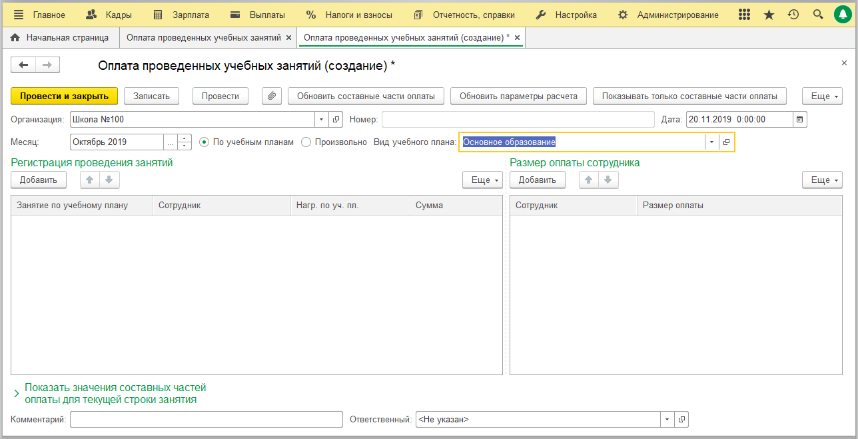Screen dimensions: 858x439
Task: Open the favorites star icon
Action: point(769,15)
